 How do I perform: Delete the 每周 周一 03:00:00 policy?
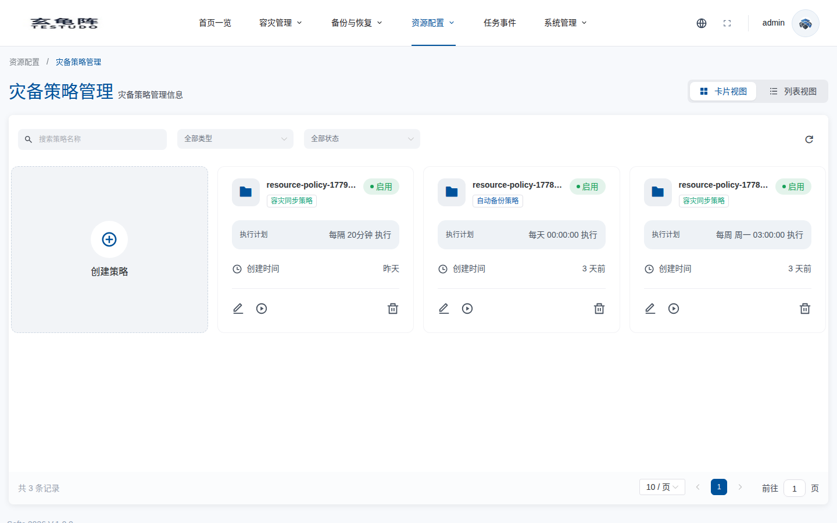tap(805, 309)
